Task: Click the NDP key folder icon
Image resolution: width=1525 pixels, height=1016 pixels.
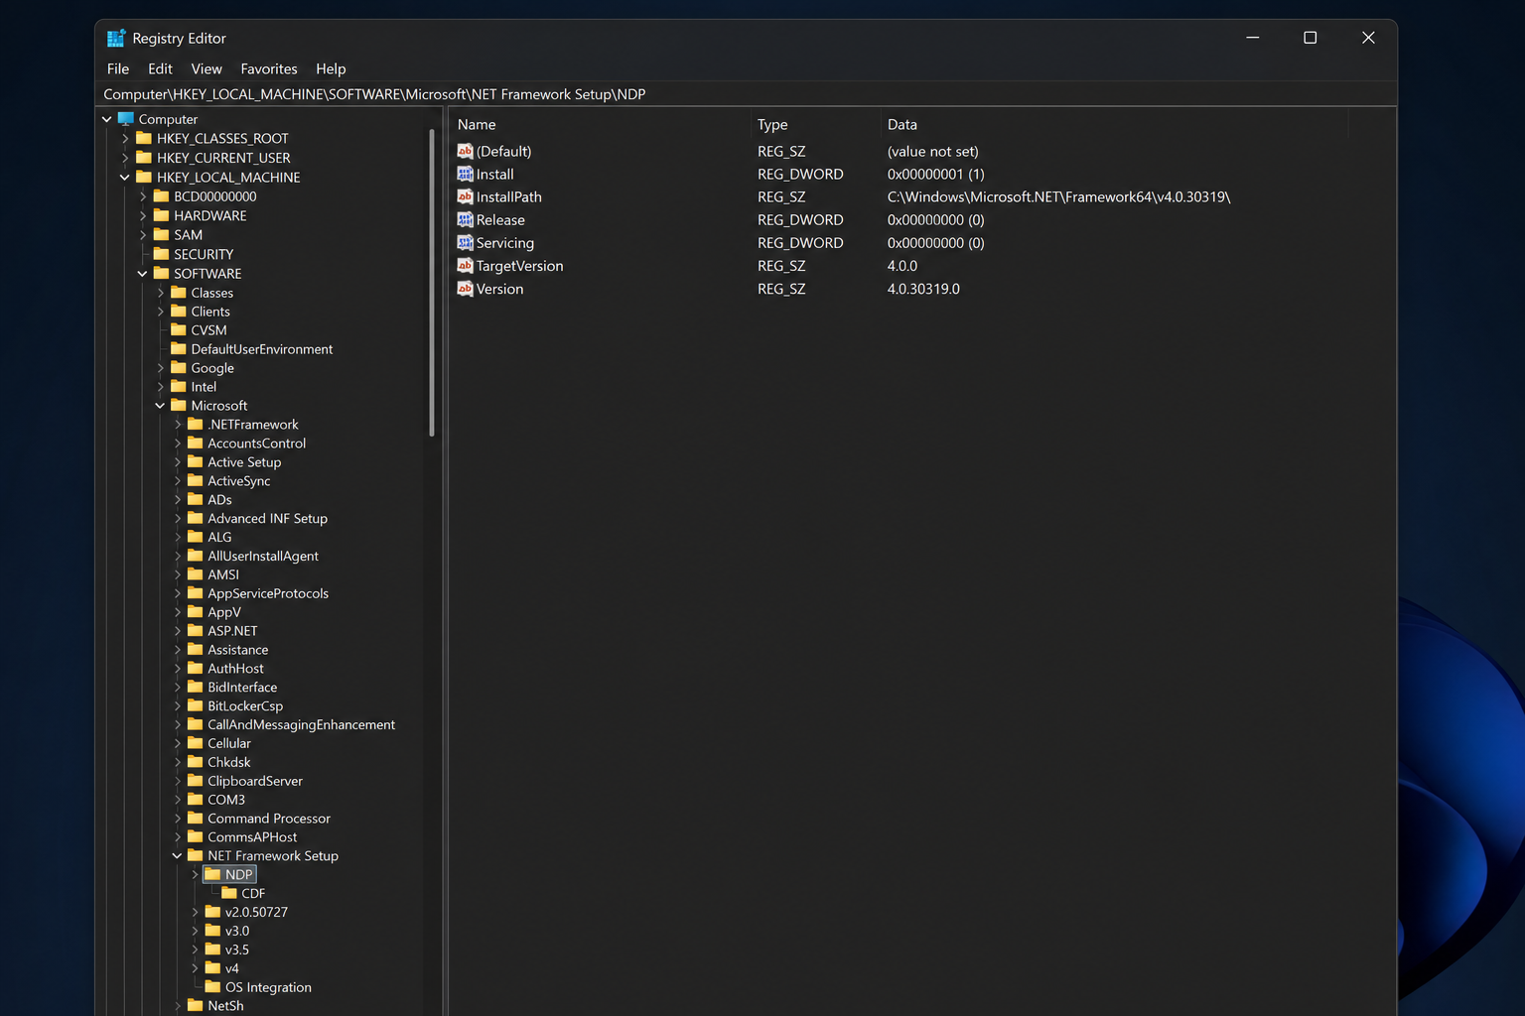Action: click(x=212, y=874)
